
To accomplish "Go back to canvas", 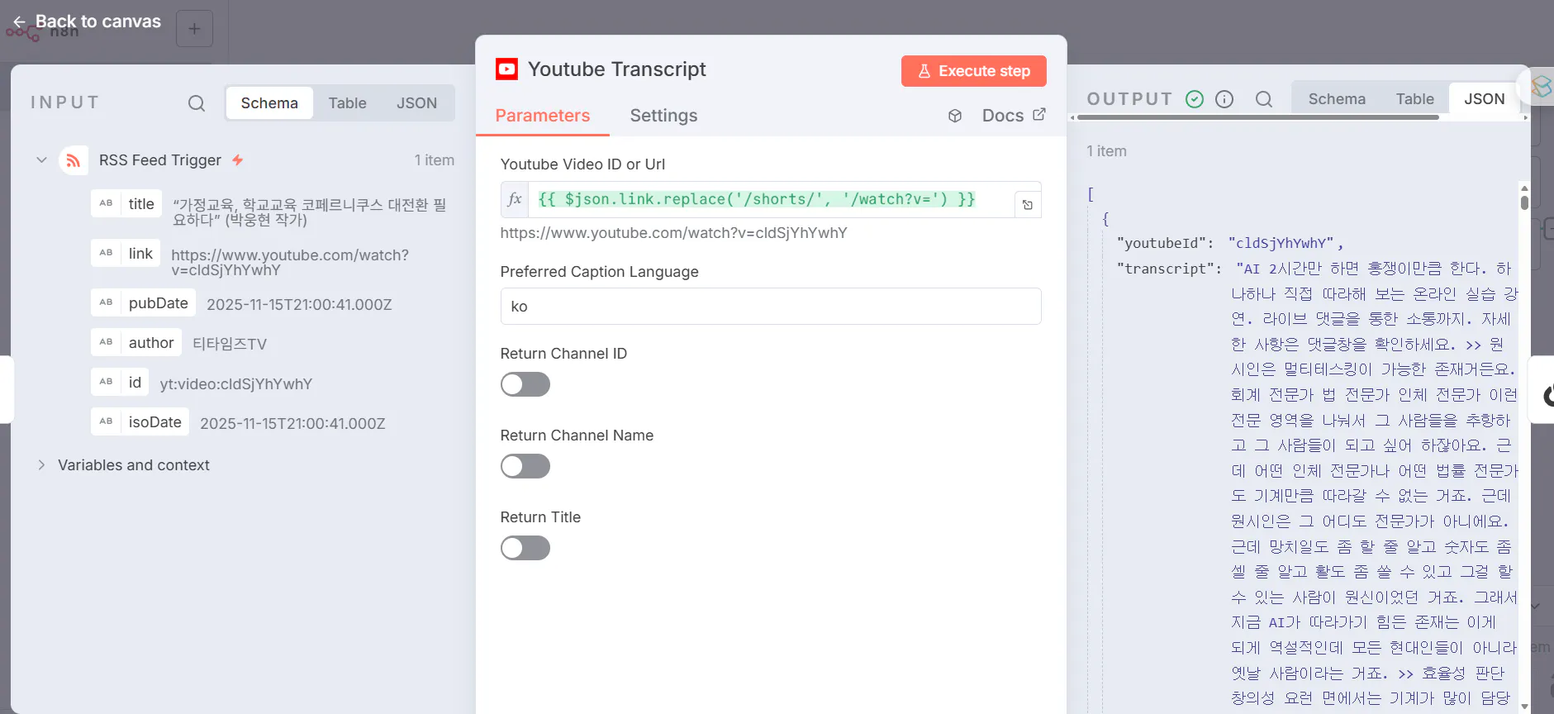I will coord(88,21).
